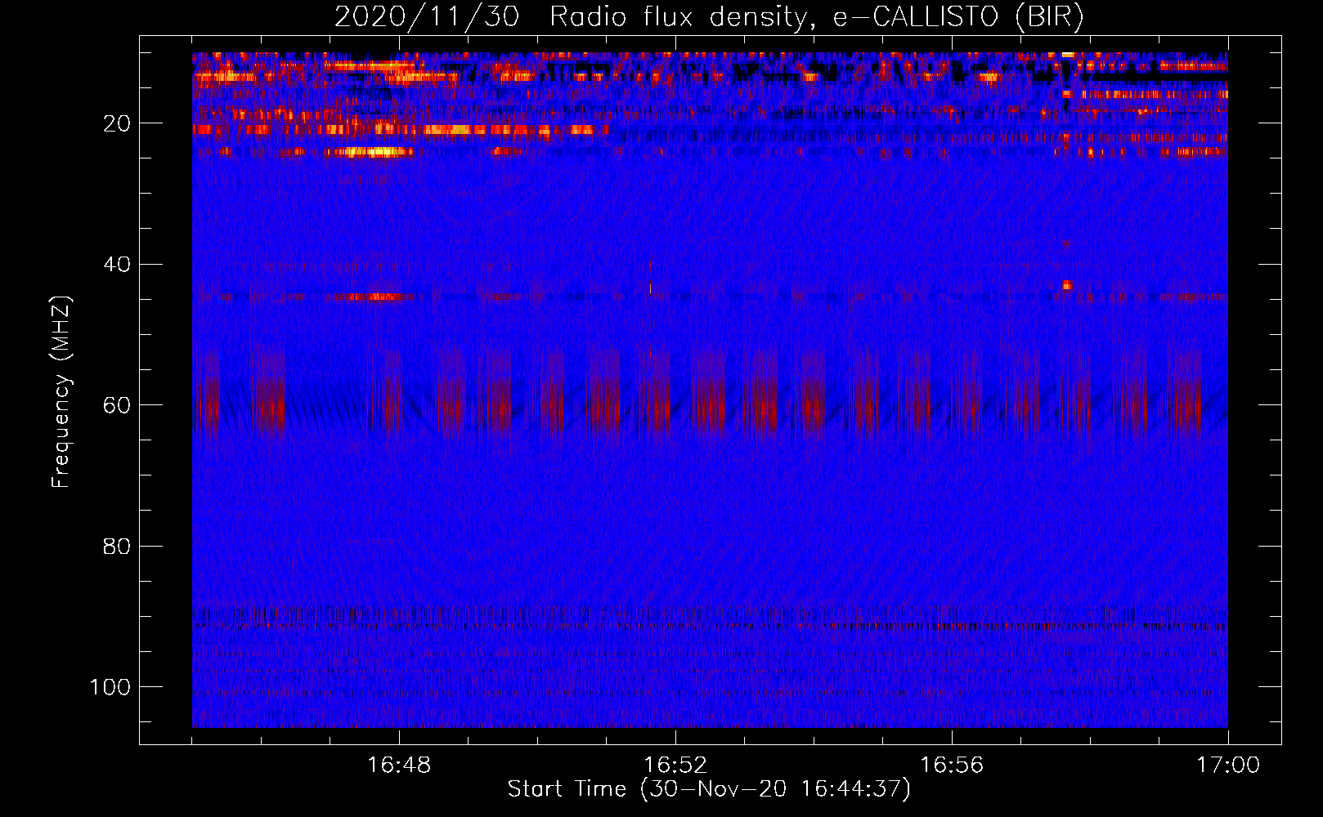This screenshot has height=817, width=1323.
Task: Click the 16:52 time tick label
Action: pos(675,766)
